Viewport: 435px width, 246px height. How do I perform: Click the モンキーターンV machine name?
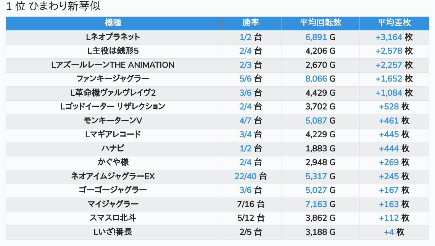point(113,121)
